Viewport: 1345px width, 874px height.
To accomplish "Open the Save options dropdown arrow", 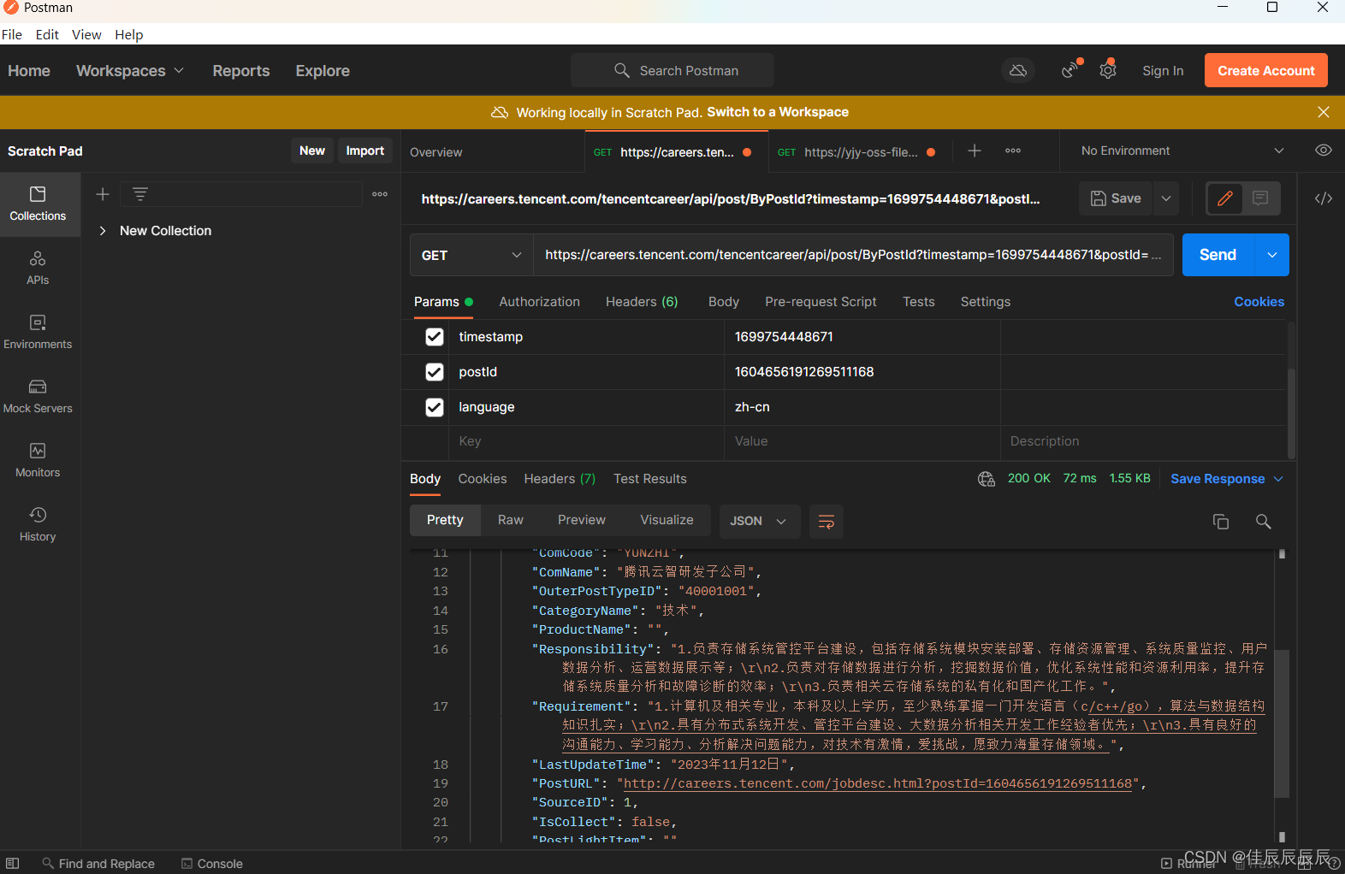I will click(x=1166, y=198).
